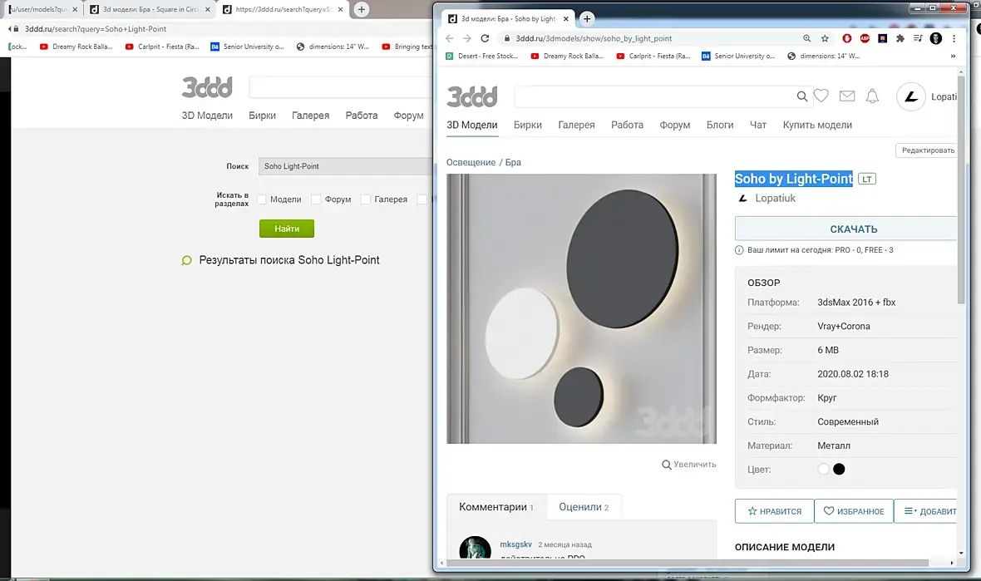Viewport: 981px width, 581px height.
Task: Open zoom indicator icon in address bar
Action: coord(807,38)
